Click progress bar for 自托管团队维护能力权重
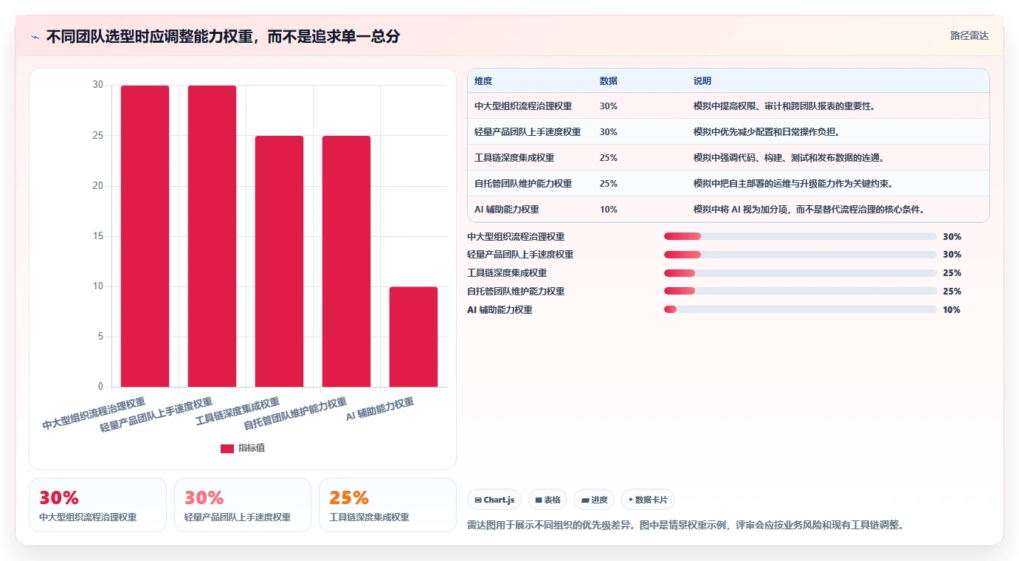Screen dimensions: 1019x561 [x=801, y=292]
